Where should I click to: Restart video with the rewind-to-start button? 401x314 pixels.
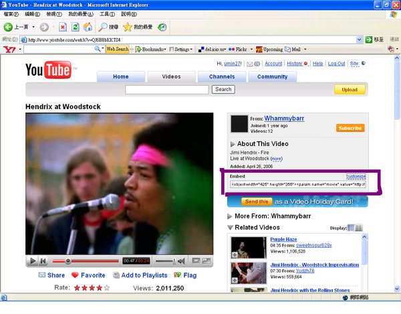43,260
